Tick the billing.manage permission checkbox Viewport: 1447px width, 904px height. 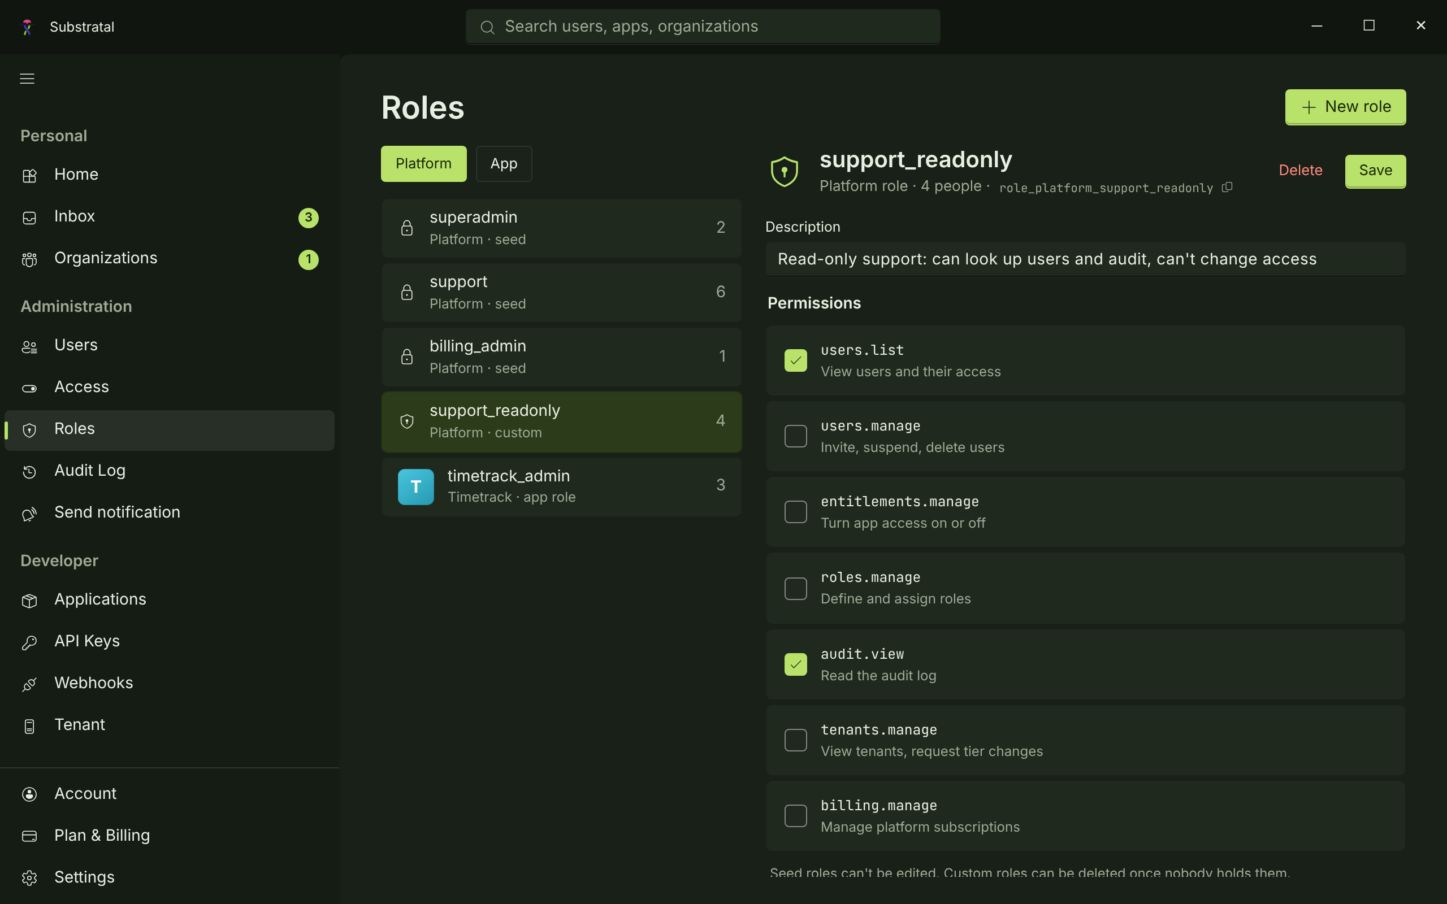795,816
